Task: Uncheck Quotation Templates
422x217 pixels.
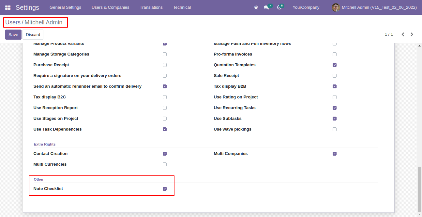Action: click(335, 65)
